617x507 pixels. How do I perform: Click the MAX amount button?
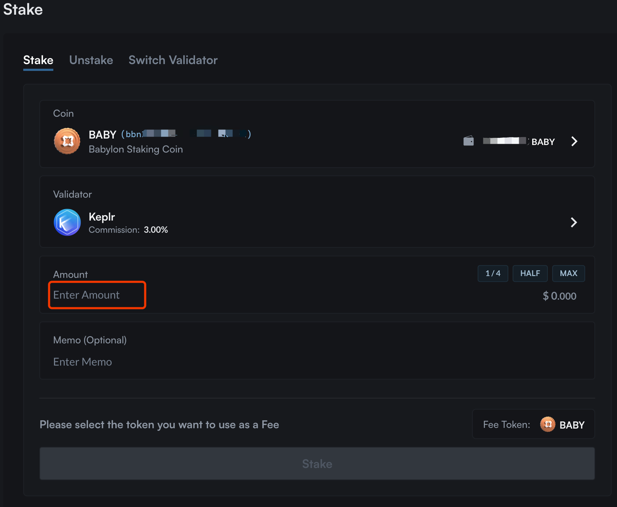click(x=568, y=273)
